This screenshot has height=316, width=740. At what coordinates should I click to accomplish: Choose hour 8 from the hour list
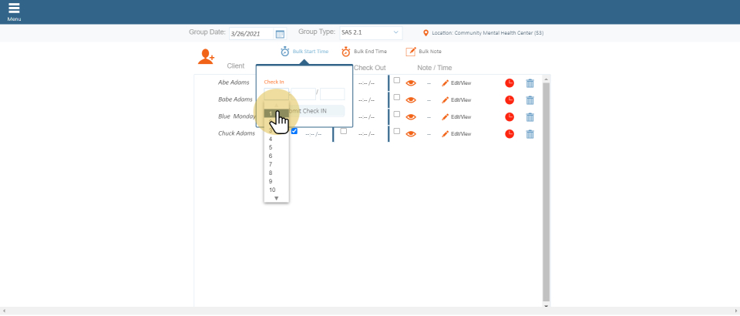coord(271,173)
